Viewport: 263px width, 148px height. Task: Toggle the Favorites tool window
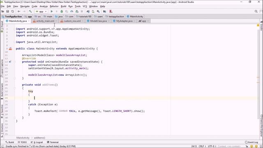click(2, 111)
